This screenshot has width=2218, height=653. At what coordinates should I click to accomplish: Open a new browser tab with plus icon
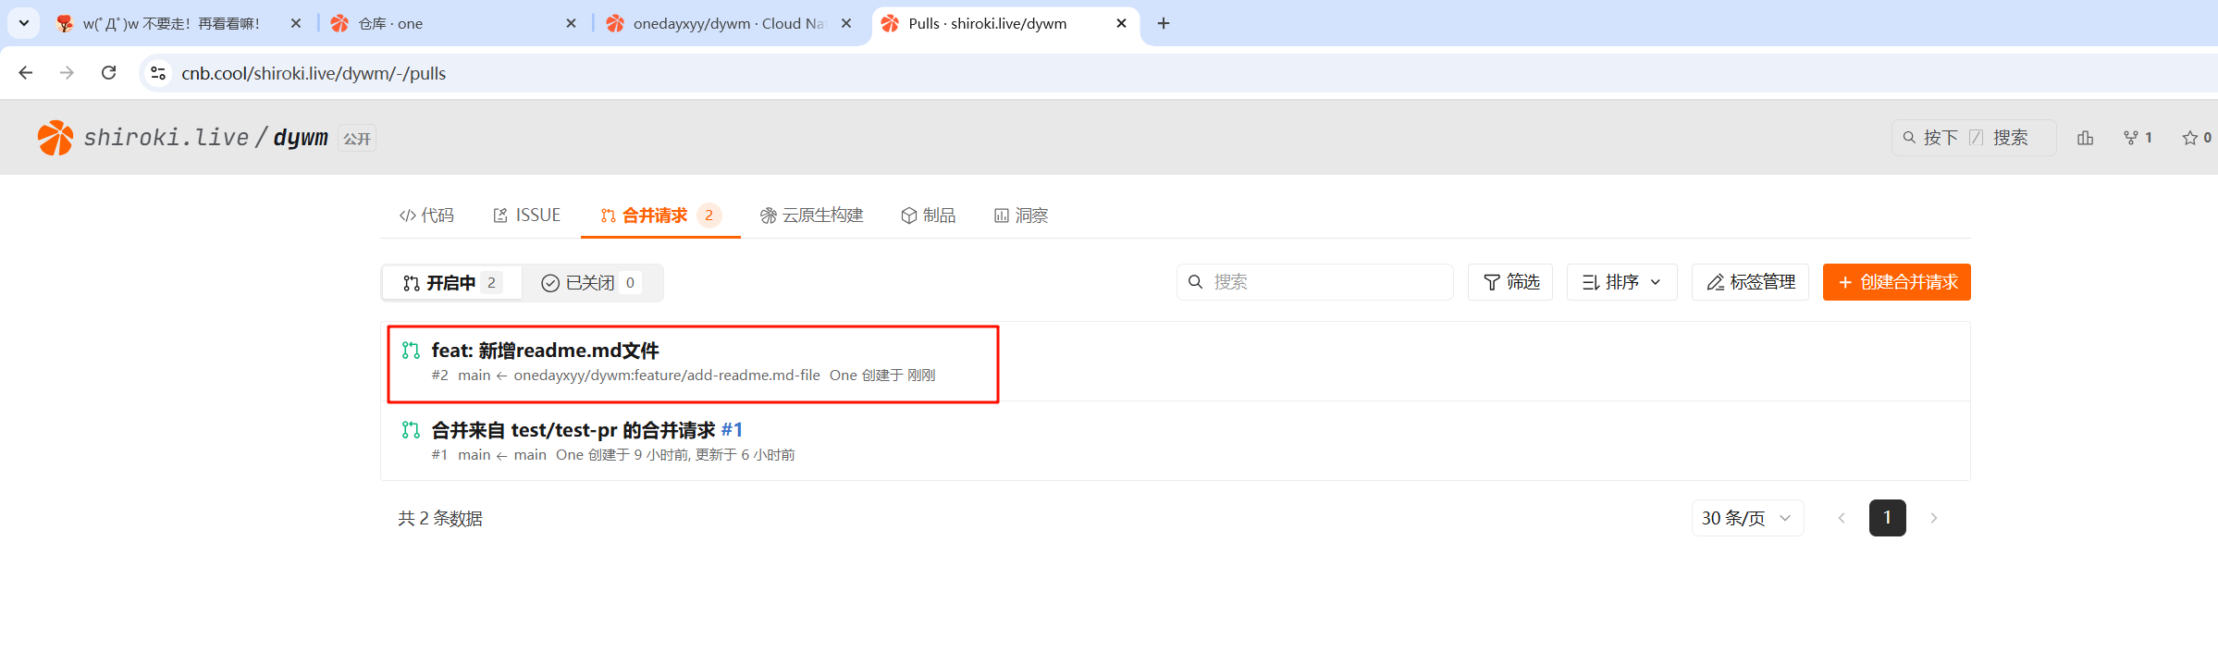tap(1164, 23)
